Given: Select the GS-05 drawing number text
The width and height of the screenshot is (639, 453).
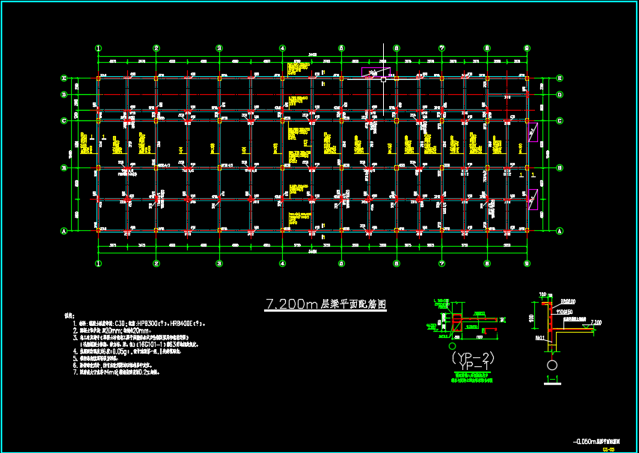Looking at the screenshot, I should [x=608, y=448].
